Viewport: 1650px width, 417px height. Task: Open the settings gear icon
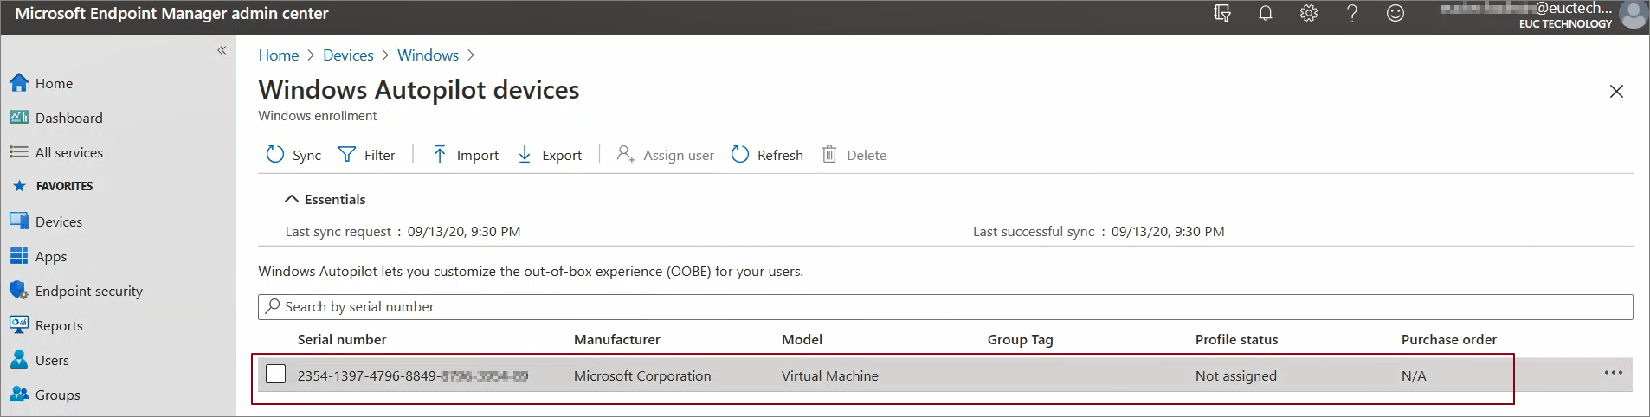click(x=1309, y=13)
